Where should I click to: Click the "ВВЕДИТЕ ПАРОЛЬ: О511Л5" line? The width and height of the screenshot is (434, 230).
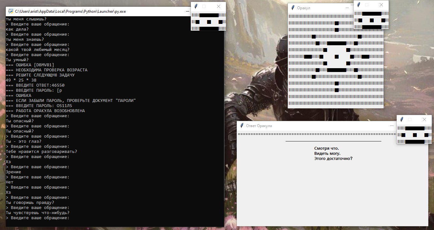pos(39,106)
